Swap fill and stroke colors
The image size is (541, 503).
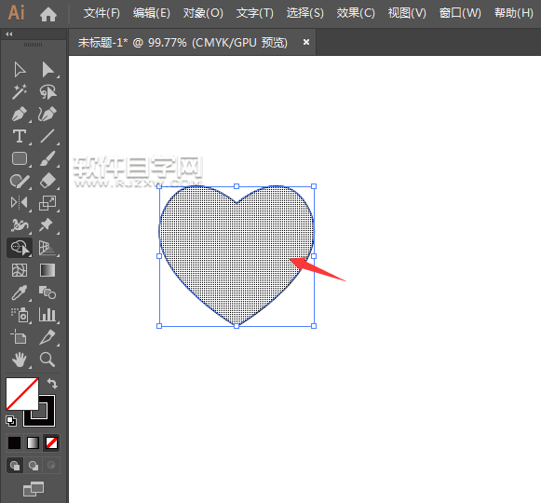[52, 383]
